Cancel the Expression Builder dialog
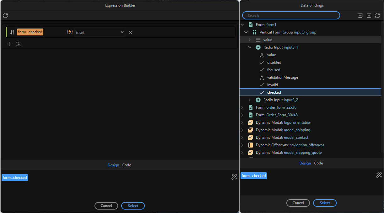The image size is (385, 213). click(x=106, y=206)
